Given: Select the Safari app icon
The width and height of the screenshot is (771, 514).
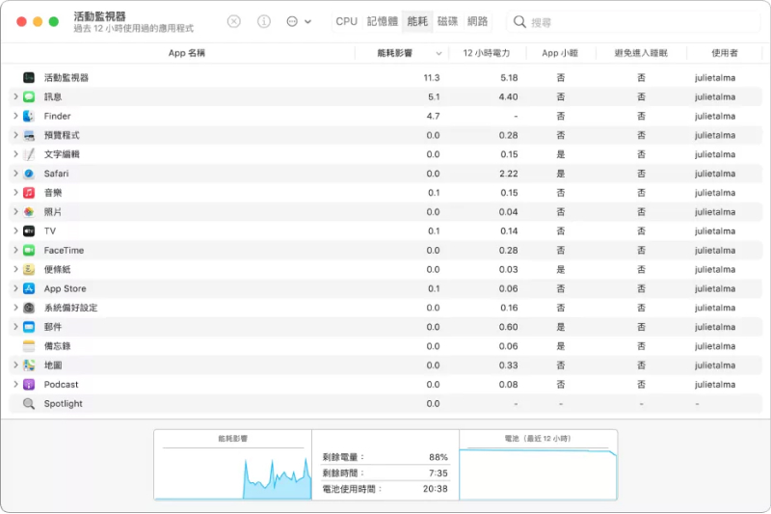Looking at the screenshot, I should pos(29,174).
